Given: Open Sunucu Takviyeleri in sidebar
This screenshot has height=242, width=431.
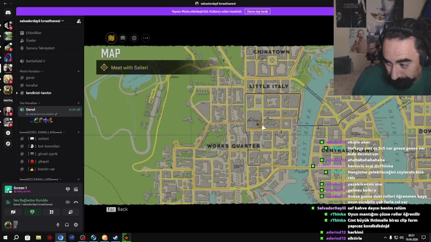Looking at the screenshot, I should (50, 48).
